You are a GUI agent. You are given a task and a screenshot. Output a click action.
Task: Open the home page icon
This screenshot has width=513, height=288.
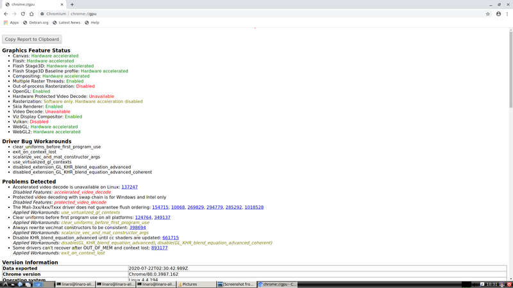coord(31,14)
